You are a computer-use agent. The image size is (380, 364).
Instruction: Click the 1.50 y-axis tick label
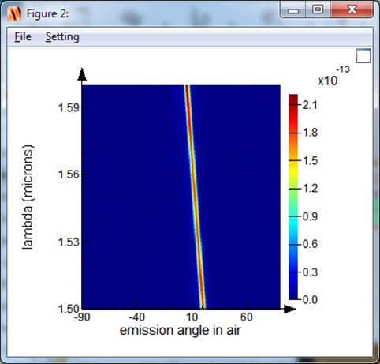tap(69, 309)
